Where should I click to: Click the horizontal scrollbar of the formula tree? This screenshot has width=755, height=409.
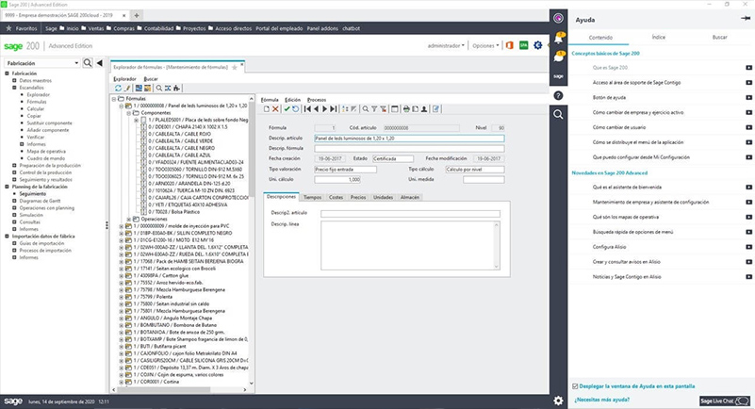pyautogui.click(x=181, y=390)
